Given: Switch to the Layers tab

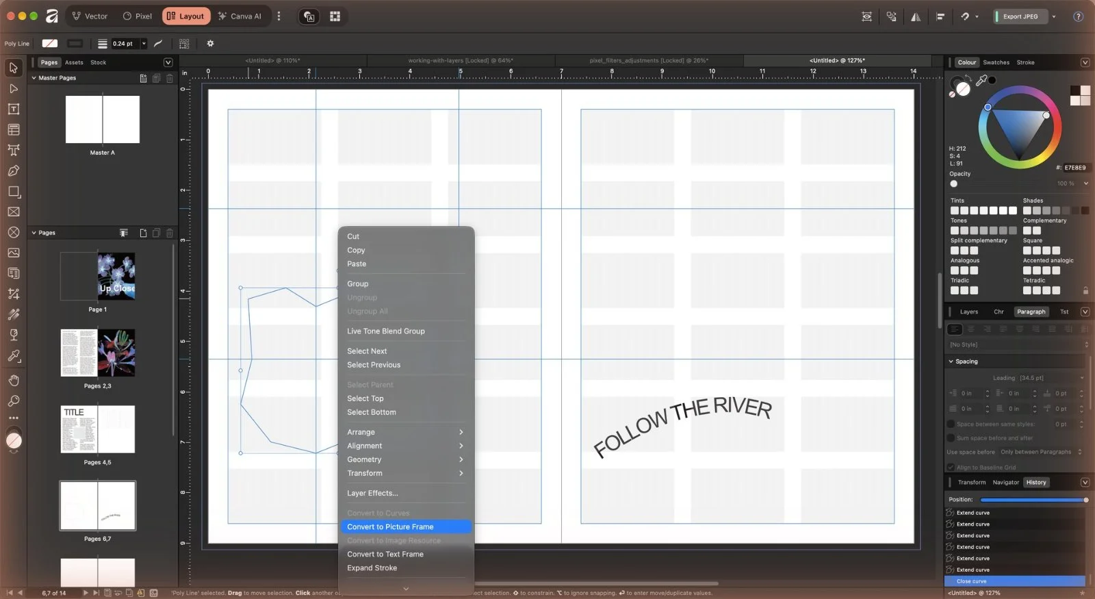Looking at the screenshot, I should pos(968,312).
